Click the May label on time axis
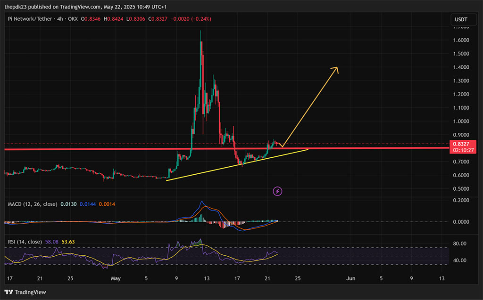 (116, 278)
